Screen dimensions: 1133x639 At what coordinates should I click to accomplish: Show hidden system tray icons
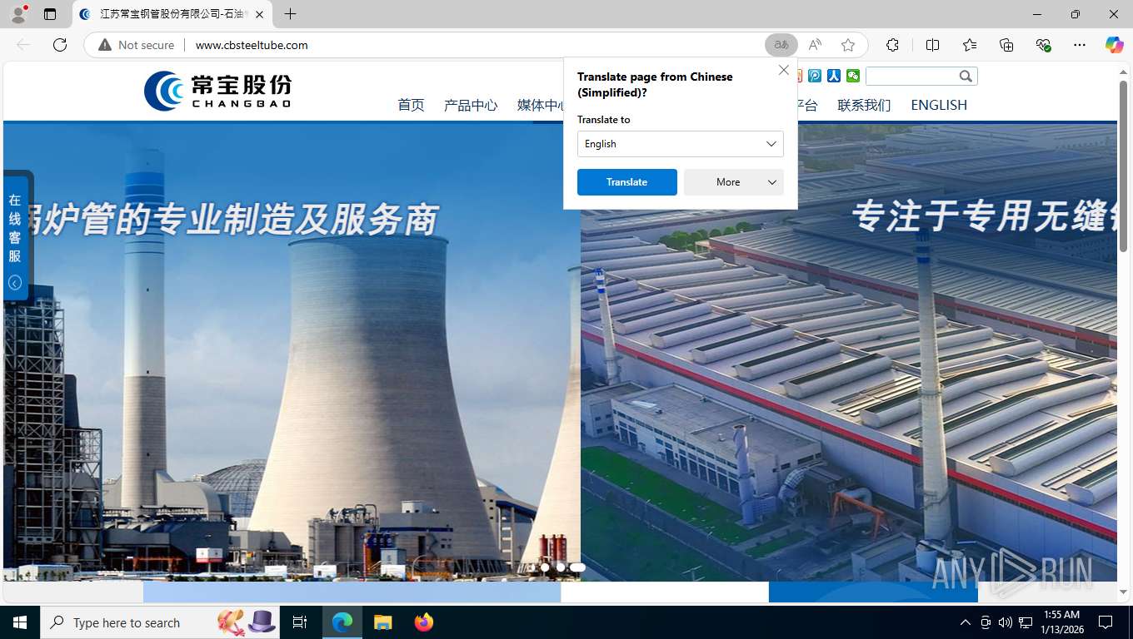pyautogui.click(x=966, y=622)
